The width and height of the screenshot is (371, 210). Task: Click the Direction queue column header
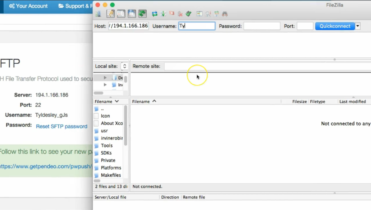pyautogui.click(x=170, y=197)
